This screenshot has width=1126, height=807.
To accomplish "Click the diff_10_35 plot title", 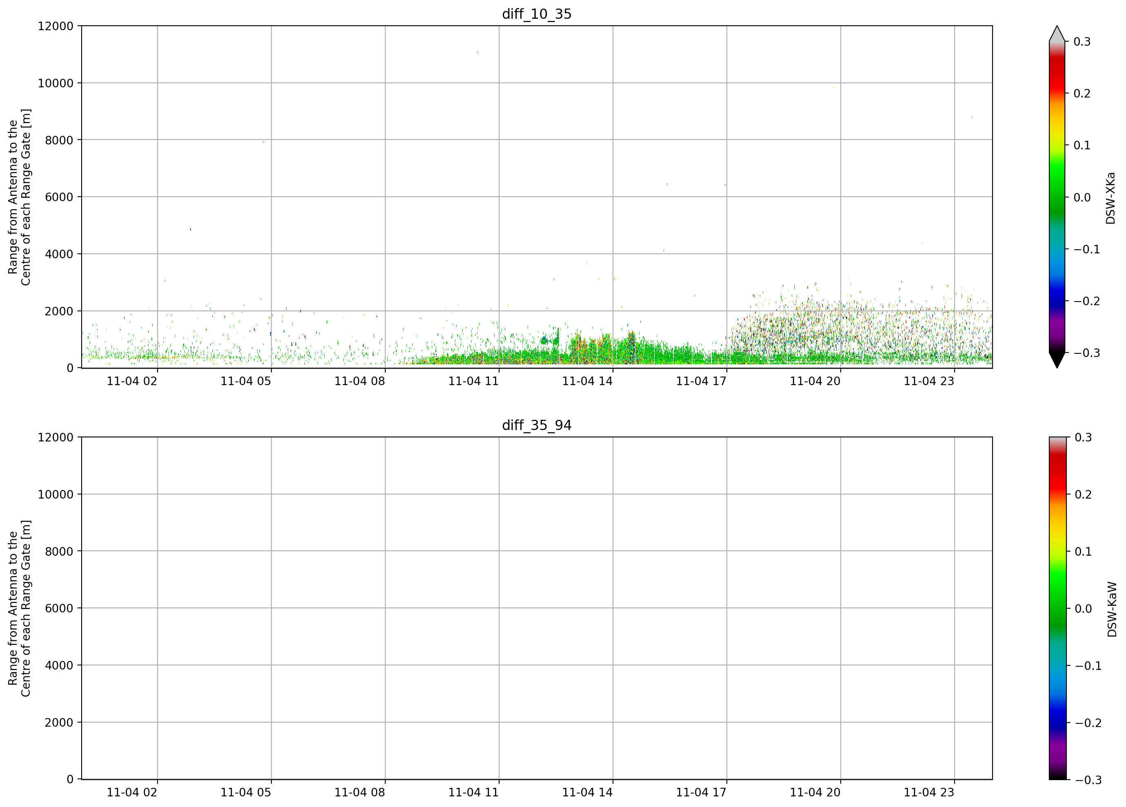I will pos(537,14).
